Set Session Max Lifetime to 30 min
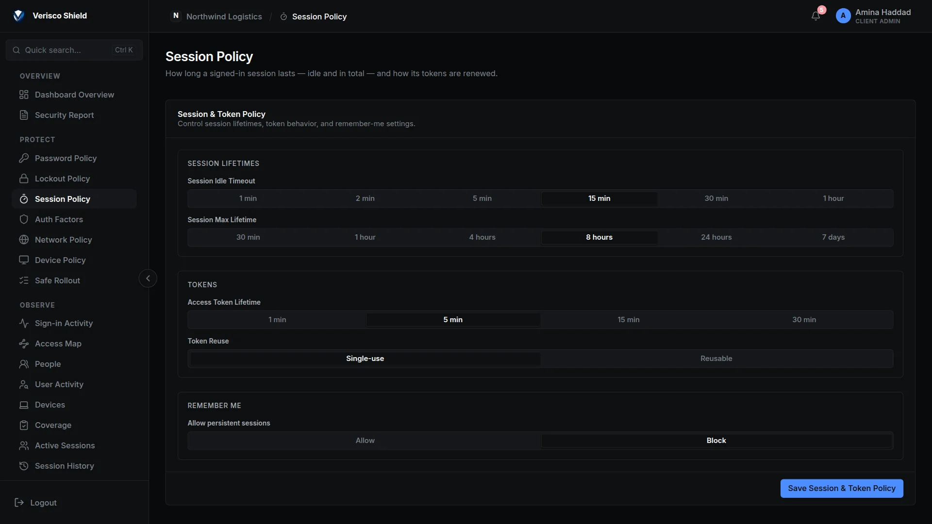 click(x=248, y=237)
